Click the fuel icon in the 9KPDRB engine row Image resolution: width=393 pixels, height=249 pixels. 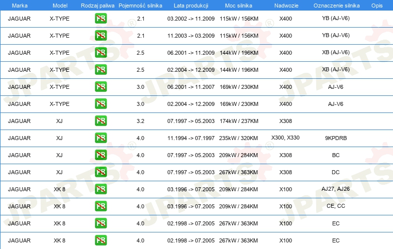101,138
